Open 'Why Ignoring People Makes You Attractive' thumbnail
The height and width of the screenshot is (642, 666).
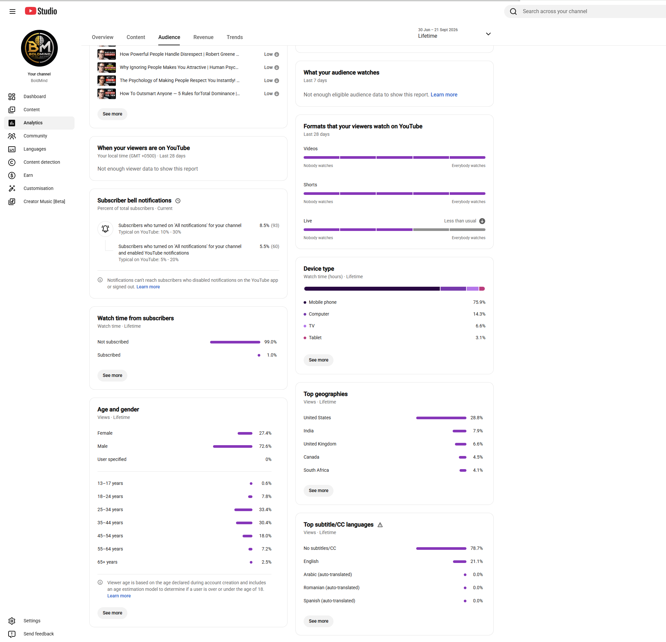[107, 68]
